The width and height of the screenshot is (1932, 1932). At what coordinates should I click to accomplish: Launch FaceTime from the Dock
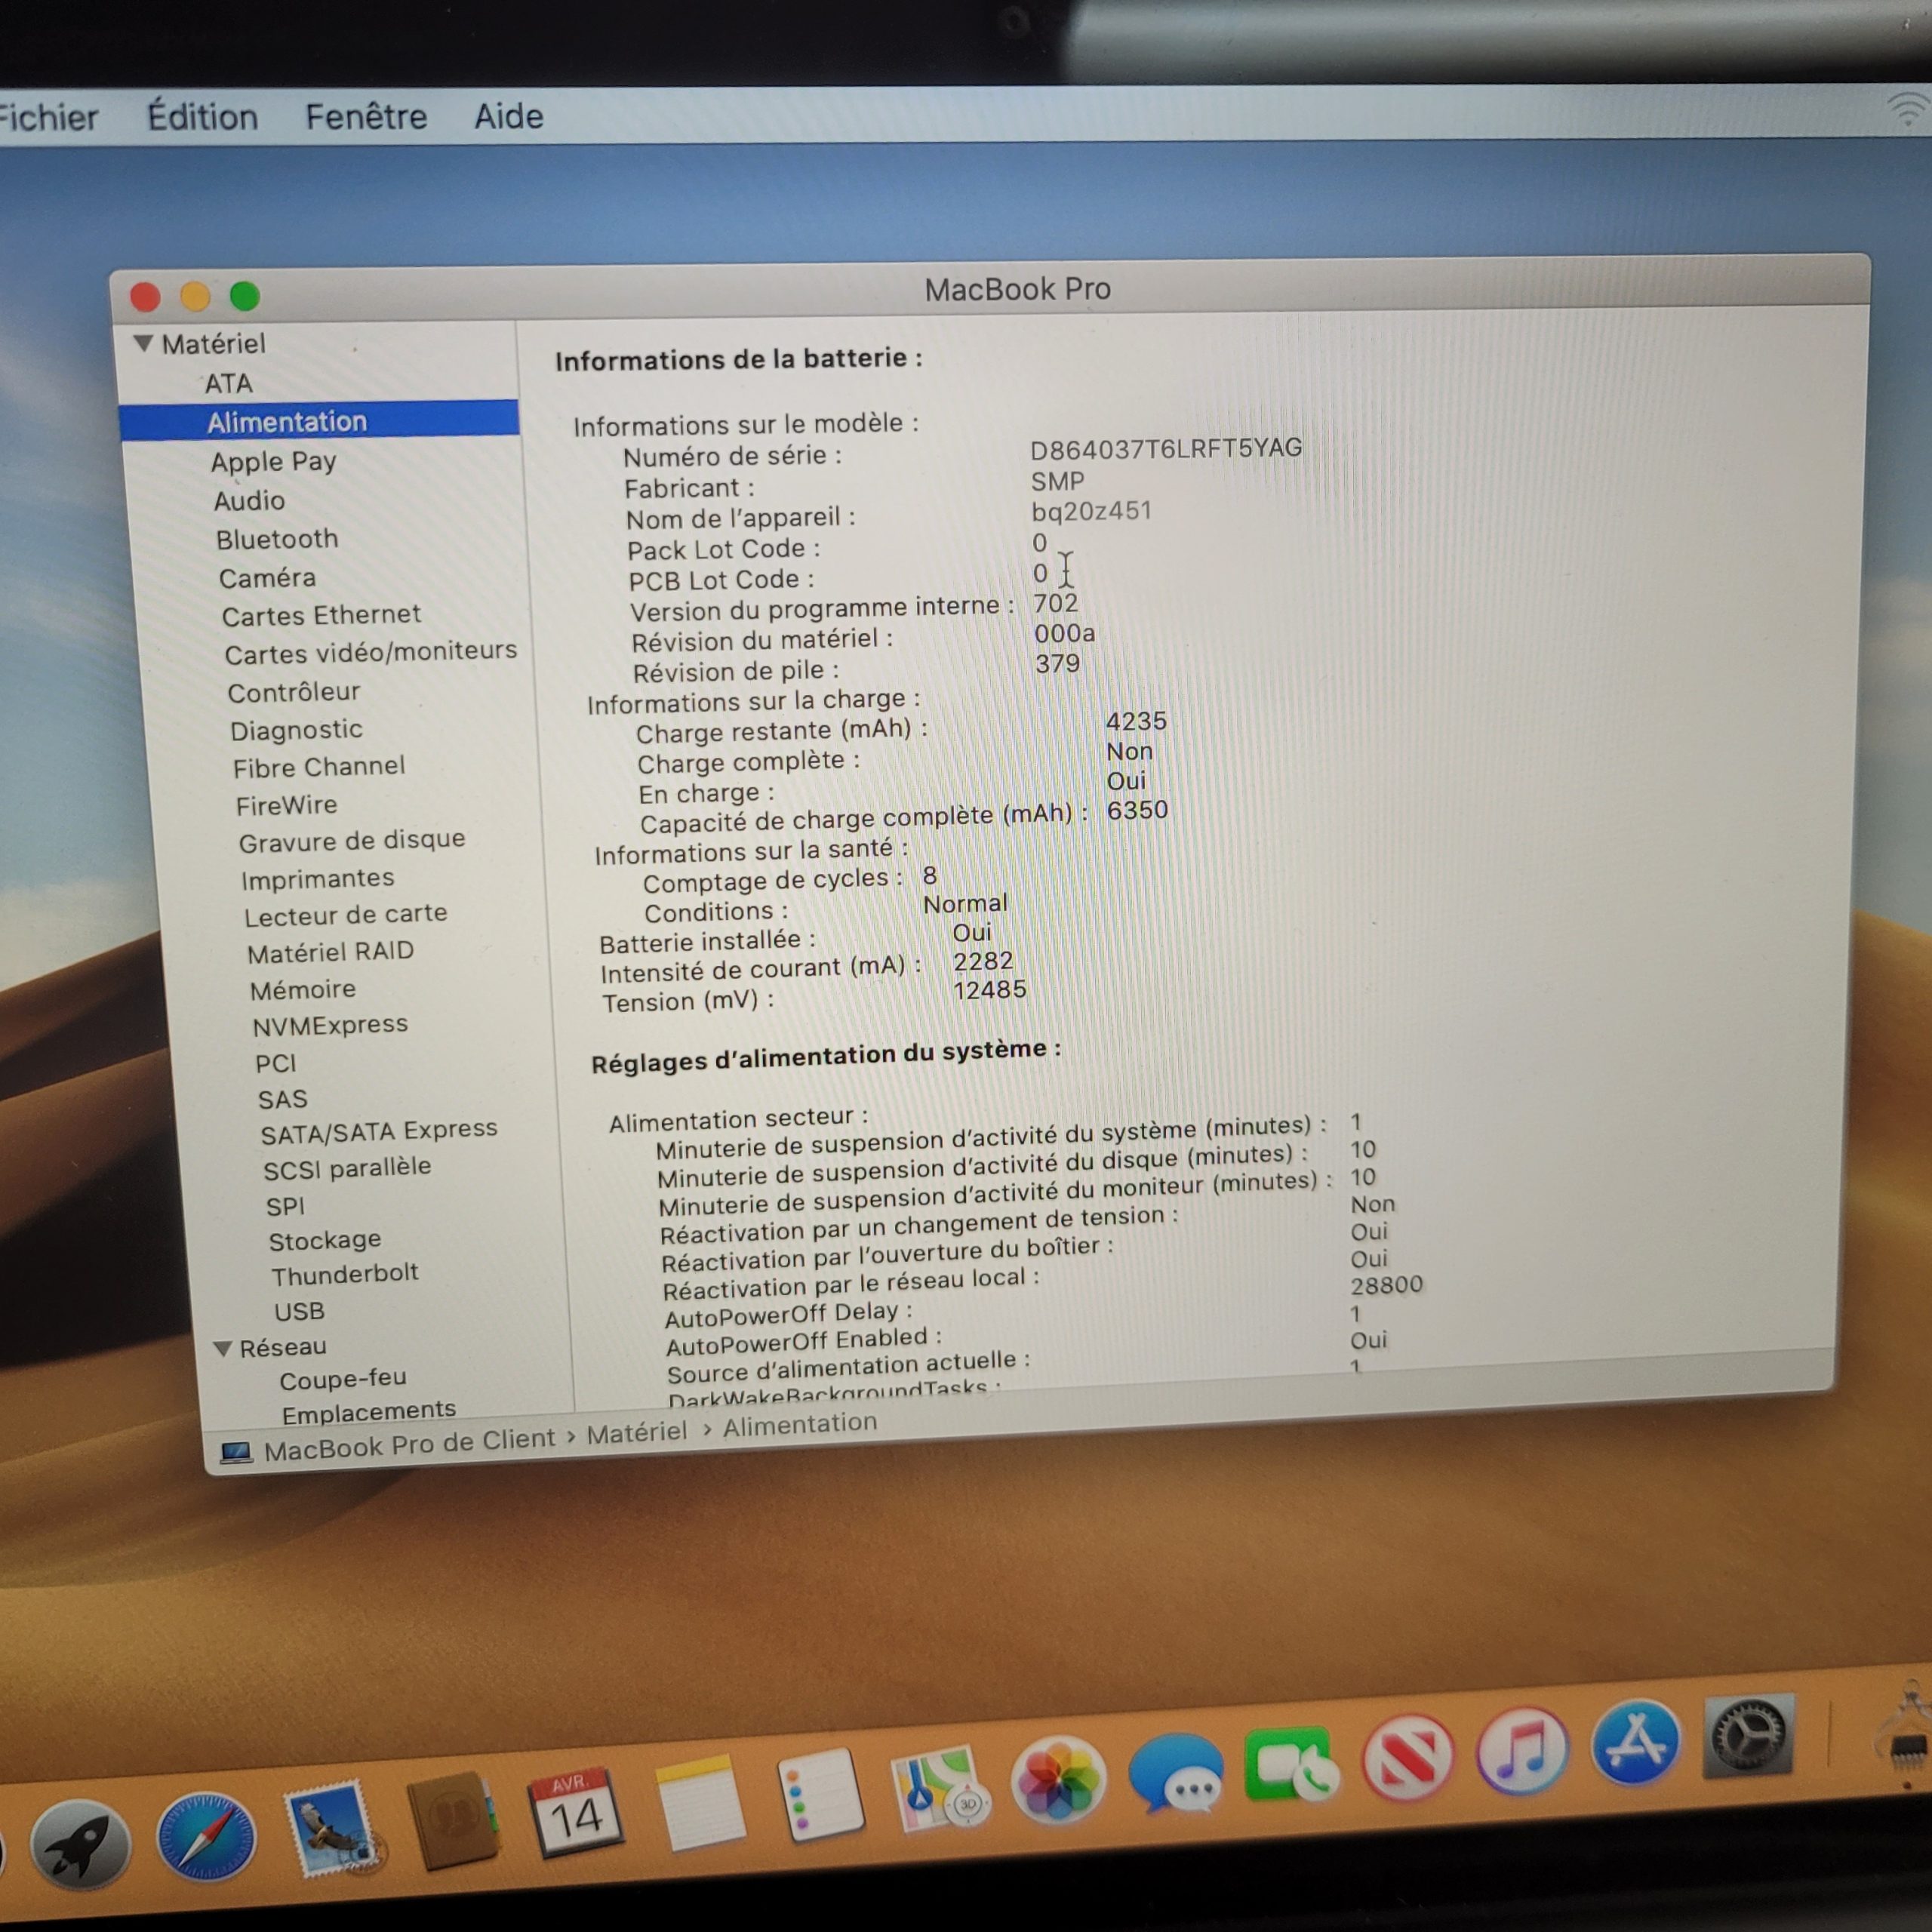coord(1291,1765)
